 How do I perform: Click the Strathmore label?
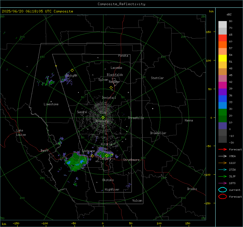(x=131, y=160)
